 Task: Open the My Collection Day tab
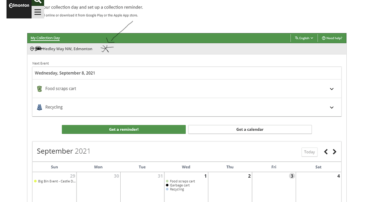pyautogui.click(x=45, y=38)
